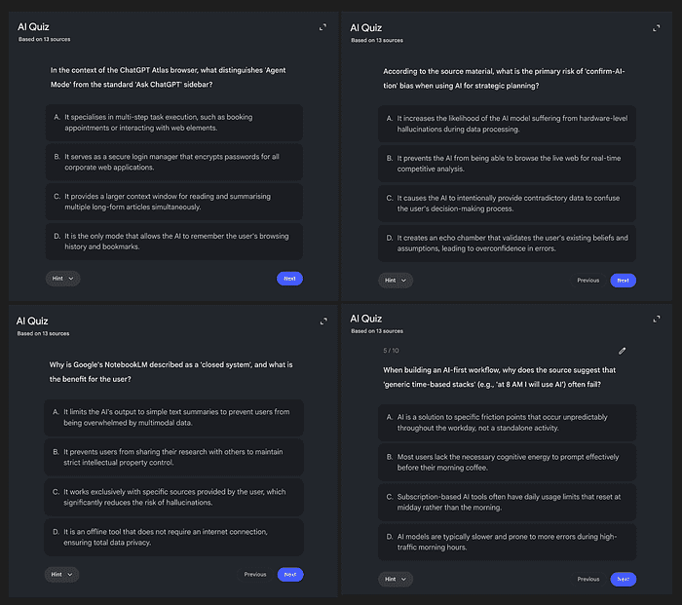The height and width of the screenshot is (605, 682).
Task: Show Hint for the AI-first workflow question
Action: 396,579
